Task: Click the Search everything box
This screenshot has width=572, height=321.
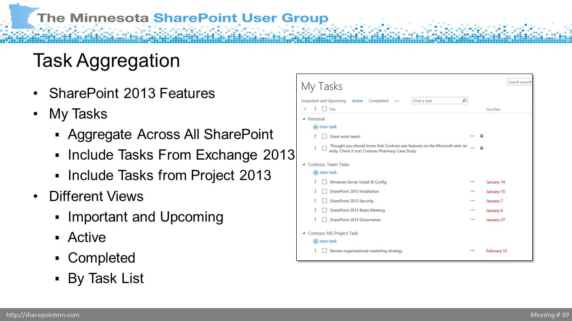Action: [519, 82]
